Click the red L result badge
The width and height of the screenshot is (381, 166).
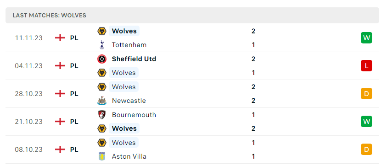(366, 66)
